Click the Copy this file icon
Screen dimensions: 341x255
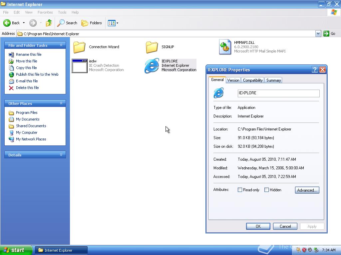tap(11, 68)
